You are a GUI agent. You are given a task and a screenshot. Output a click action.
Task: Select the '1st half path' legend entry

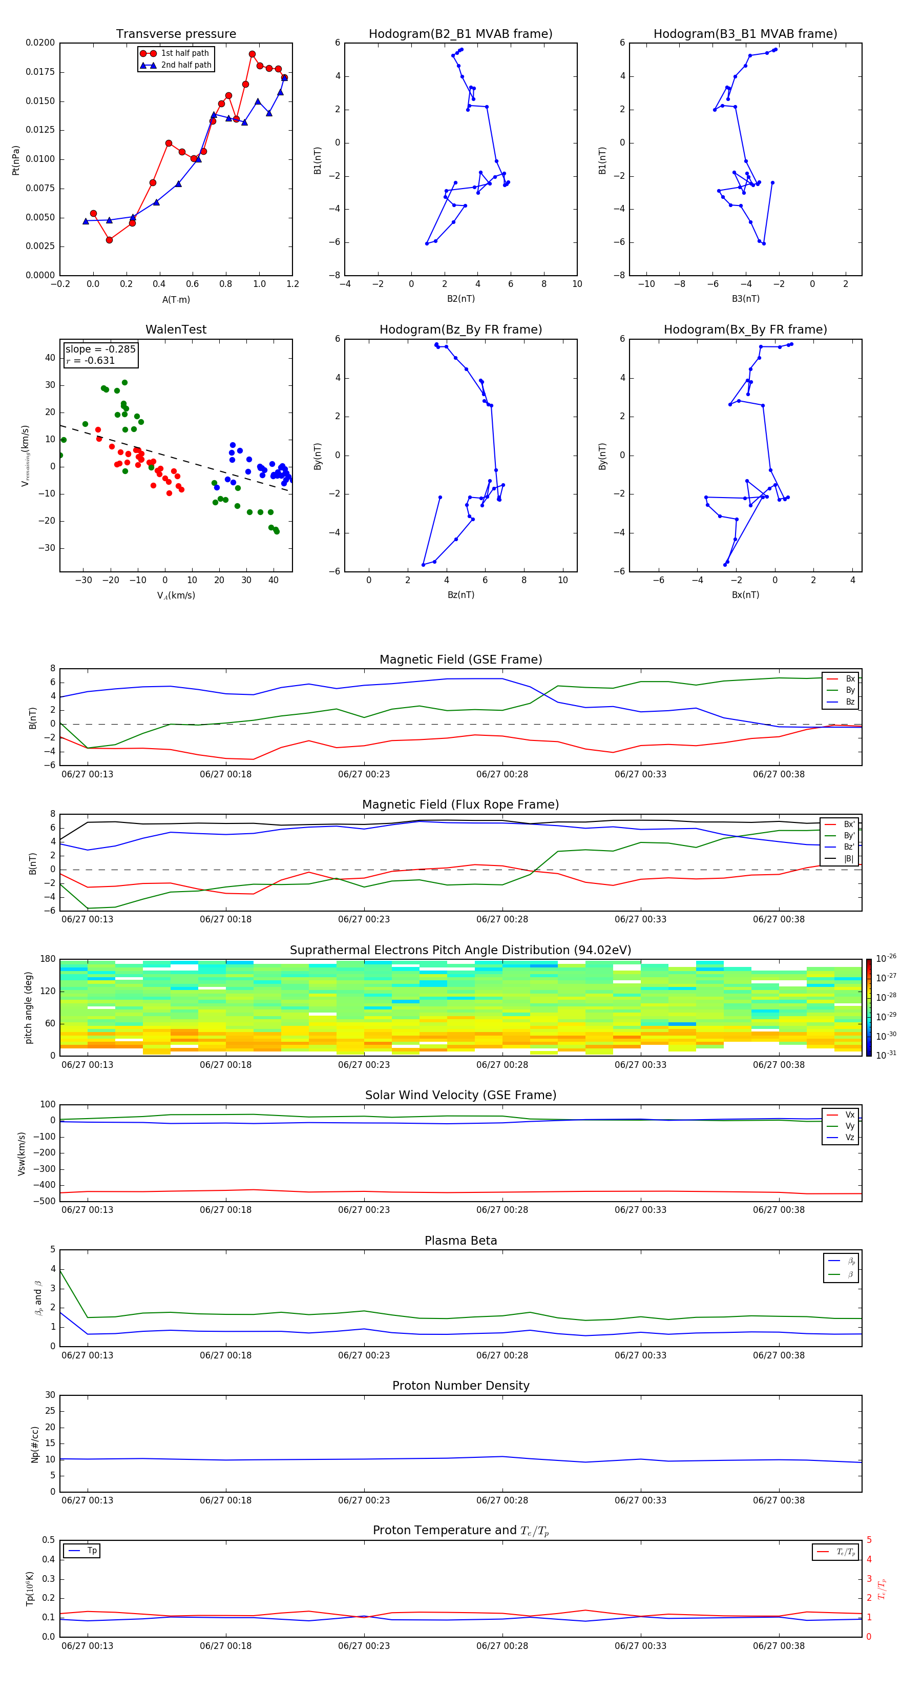click(x=175, y=53)
